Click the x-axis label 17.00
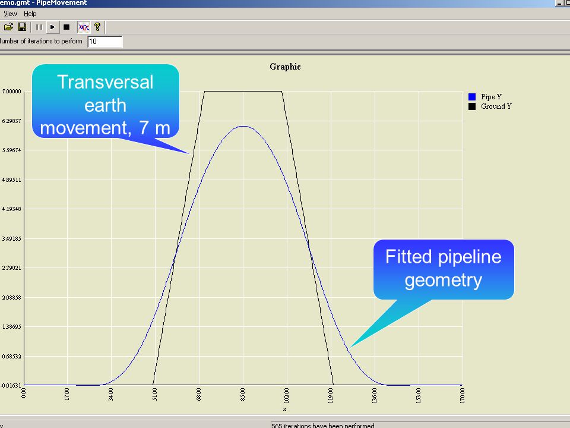Viewport: 570px width, 428px height. 66,395
